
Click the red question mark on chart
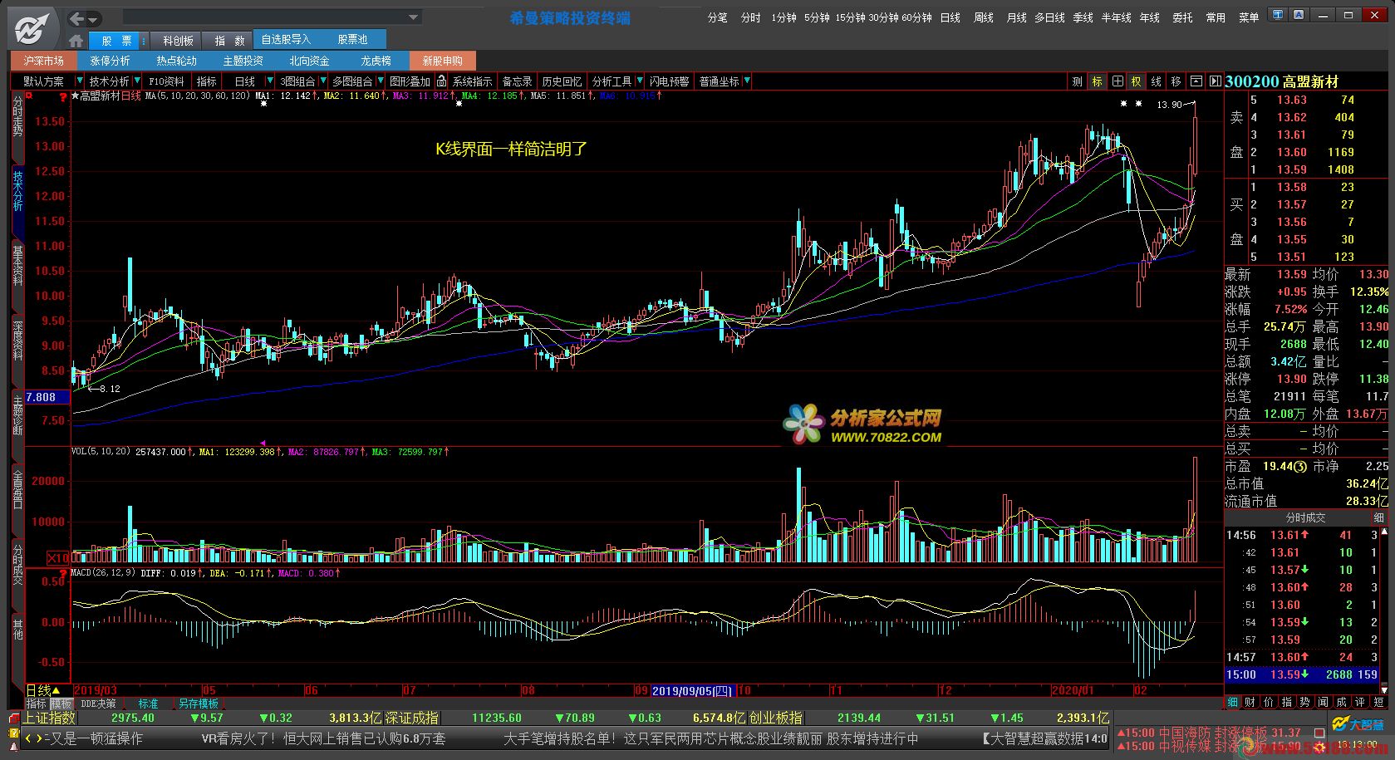click(62, 97)
